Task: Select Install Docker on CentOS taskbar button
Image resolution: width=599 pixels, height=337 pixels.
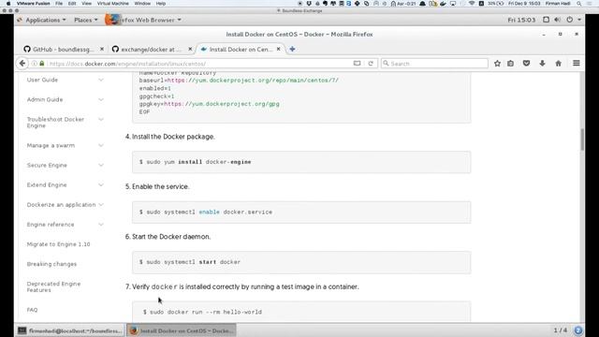Action: (181, 330)
